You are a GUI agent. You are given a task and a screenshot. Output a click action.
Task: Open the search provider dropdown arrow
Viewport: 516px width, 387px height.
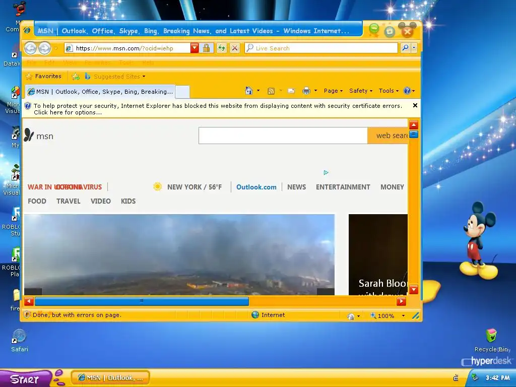414,48
